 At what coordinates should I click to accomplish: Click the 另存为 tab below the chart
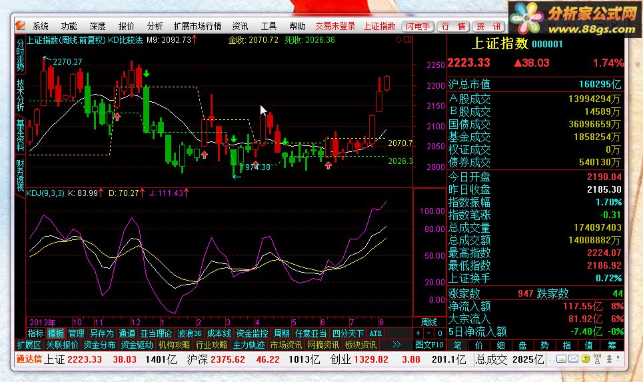coord(101,333)
